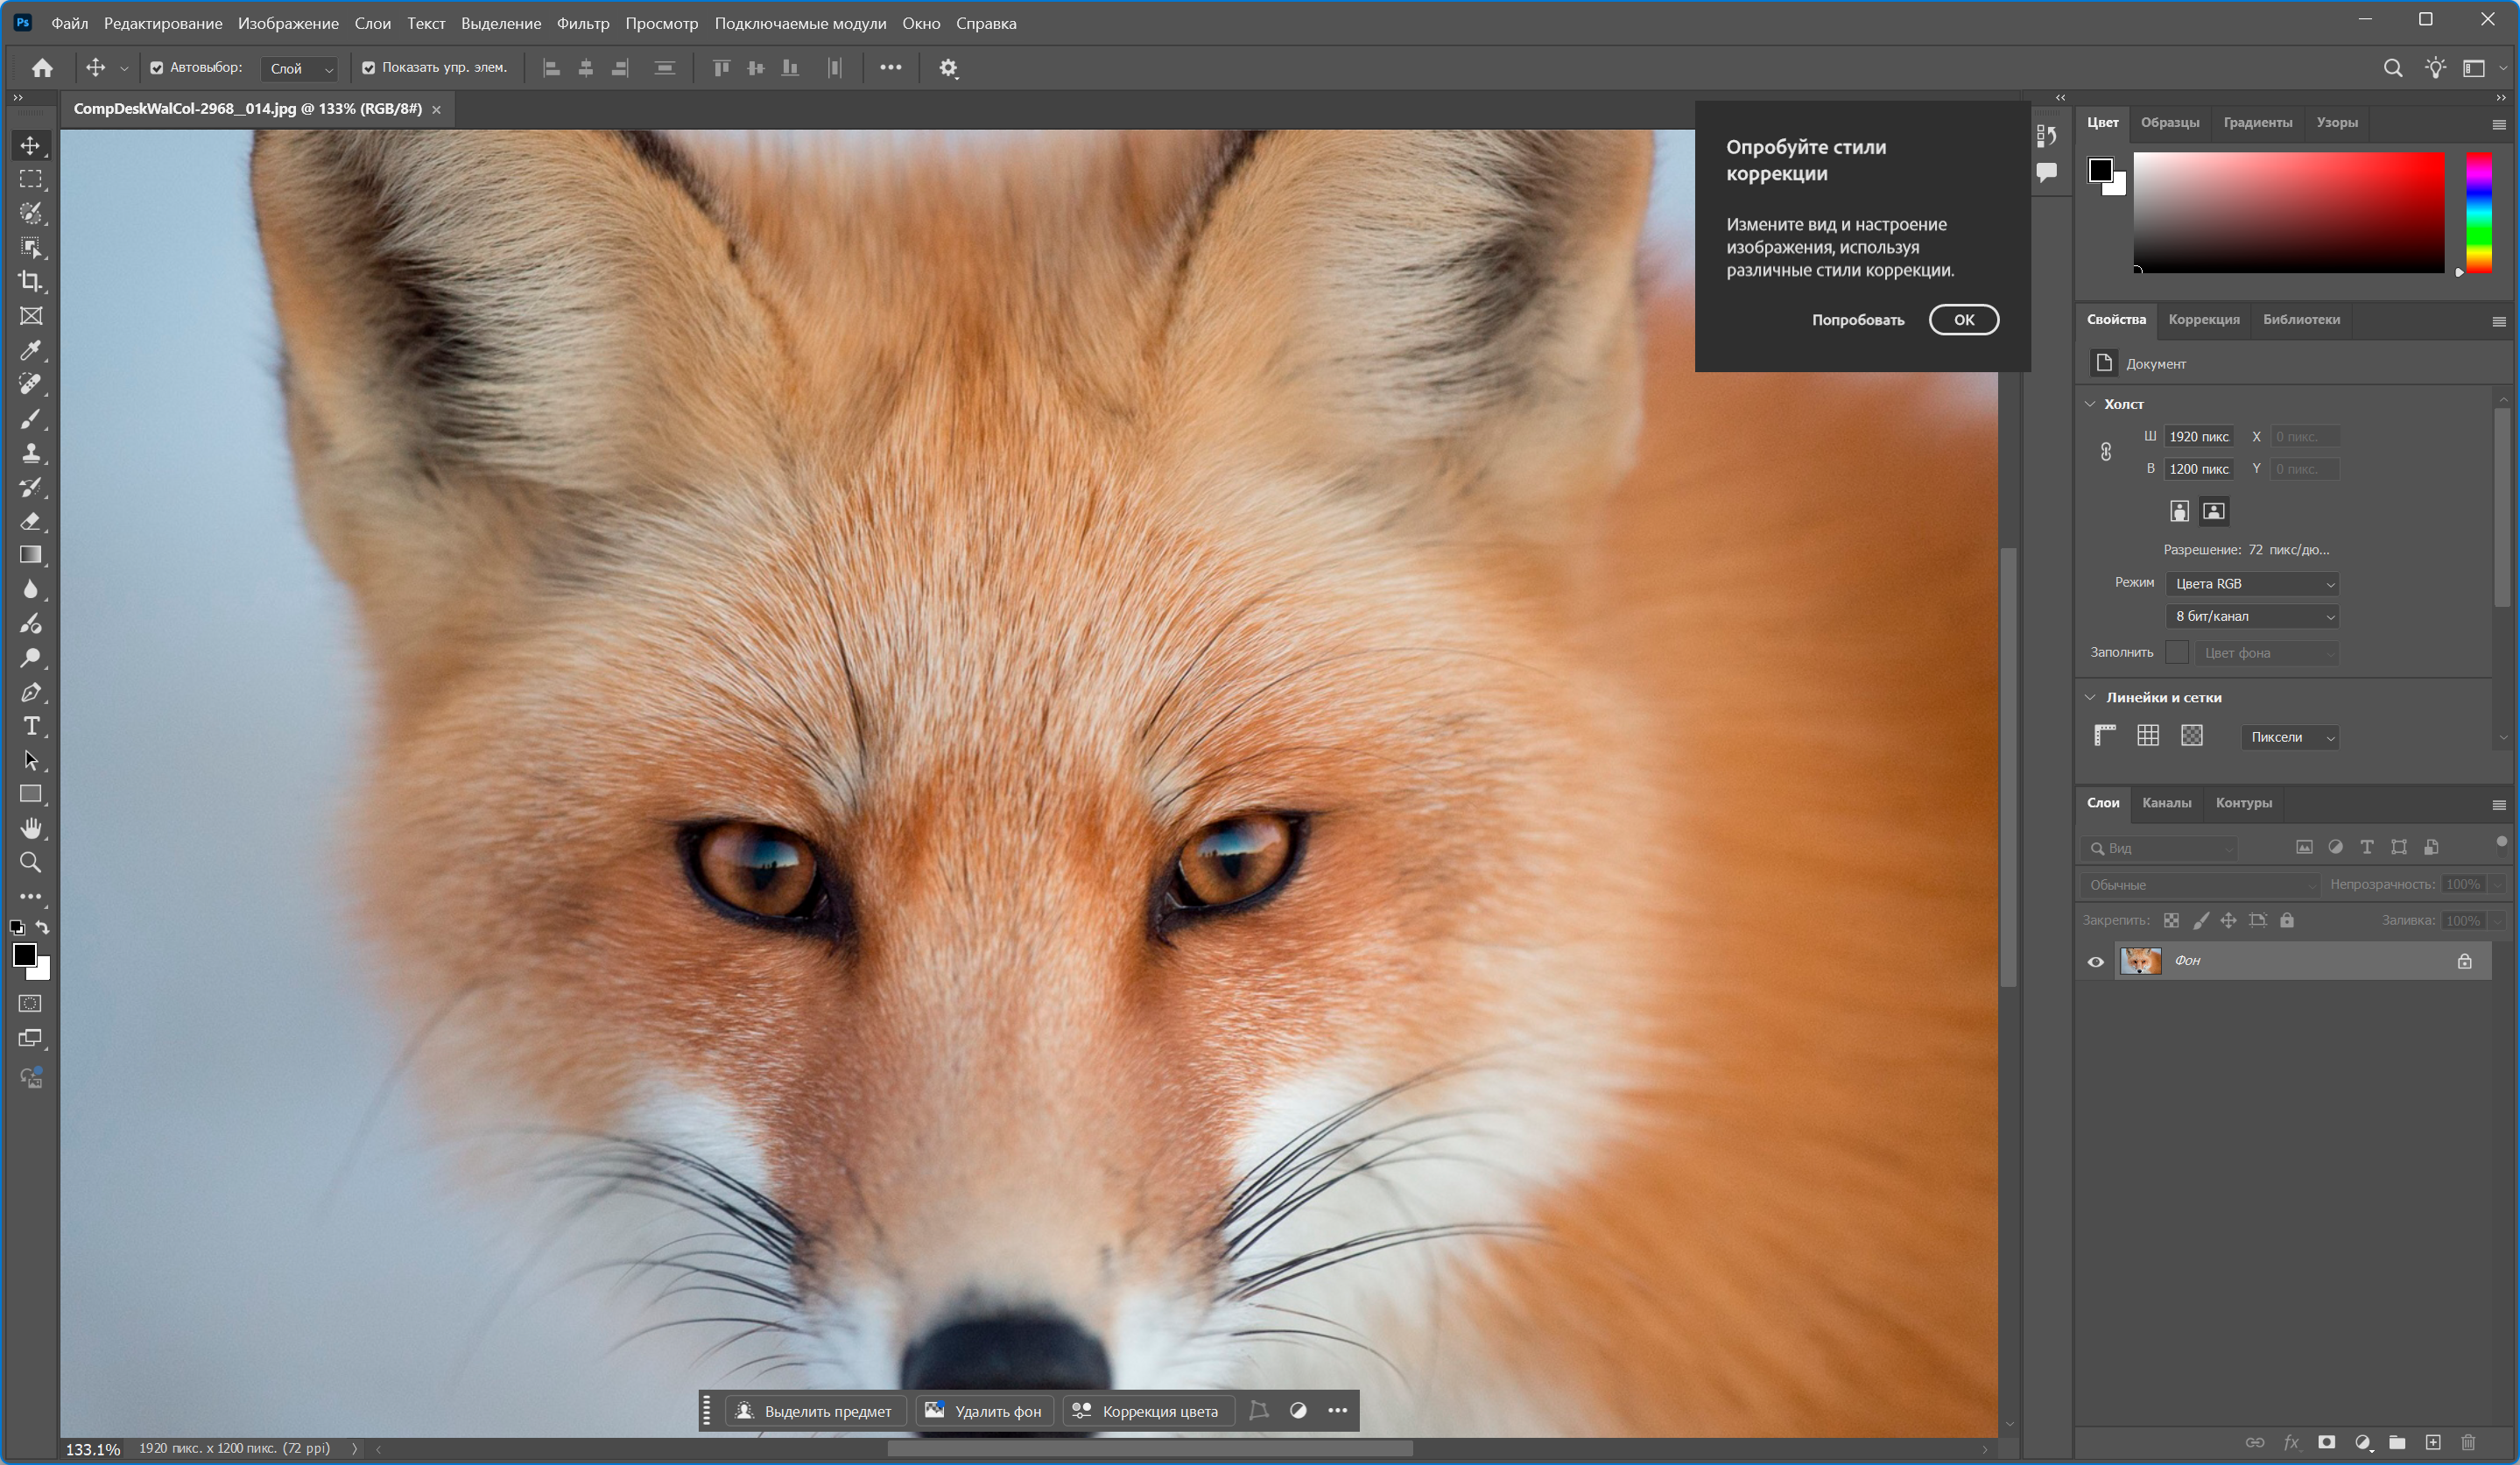Select the Hand tool
The width and height of the screenshot is (2520, 1465).
31,828
